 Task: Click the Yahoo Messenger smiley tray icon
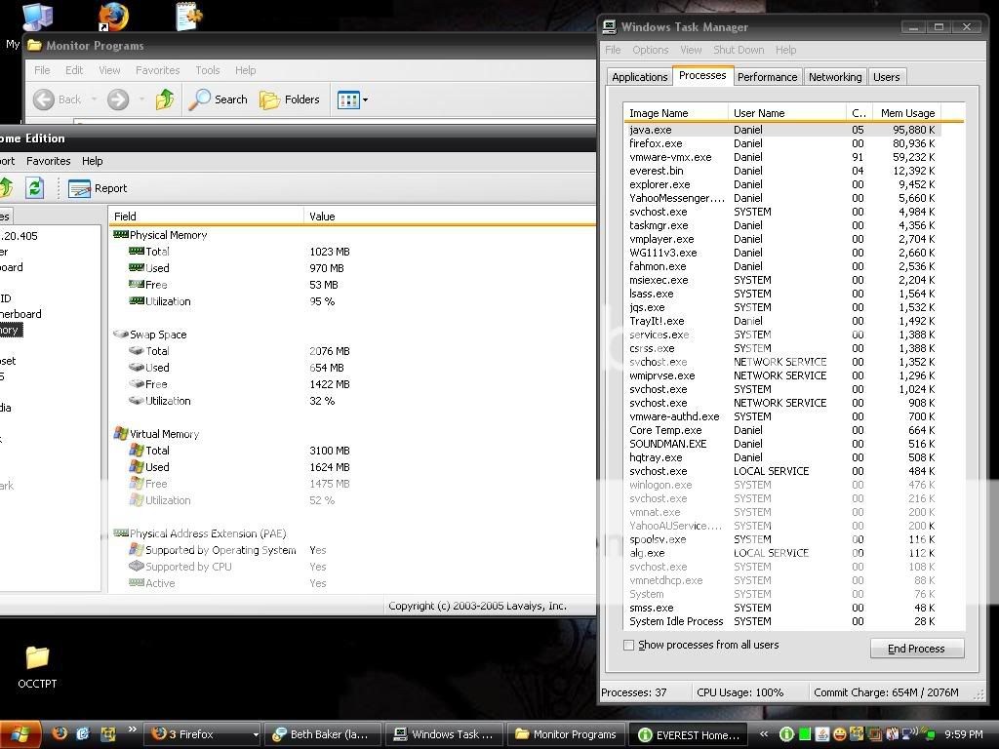[840, 733]
